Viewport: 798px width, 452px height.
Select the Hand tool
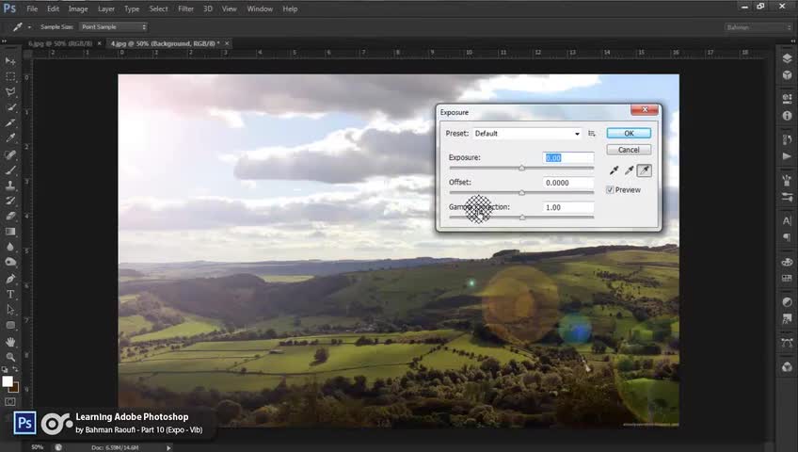click(10, 342)
